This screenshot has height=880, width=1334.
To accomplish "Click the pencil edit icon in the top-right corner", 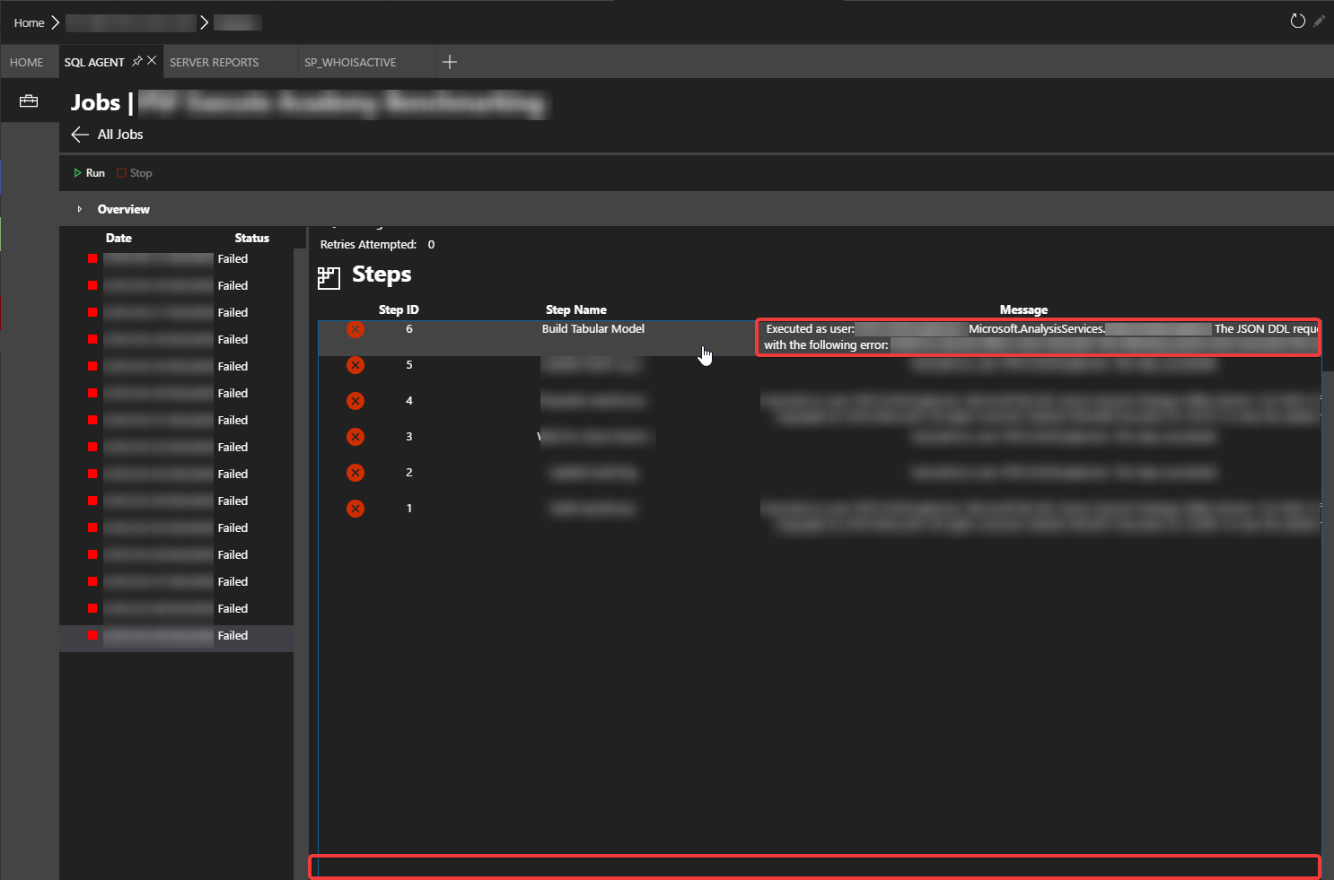I will (1321, 21).
